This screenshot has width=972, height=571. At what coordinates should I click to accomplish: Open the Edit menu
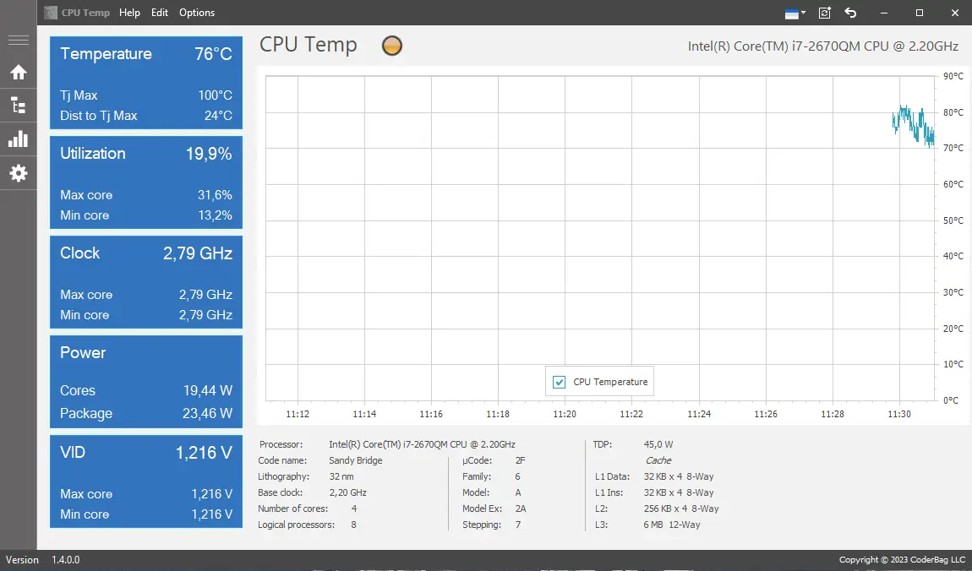click(x=159, y=13)
